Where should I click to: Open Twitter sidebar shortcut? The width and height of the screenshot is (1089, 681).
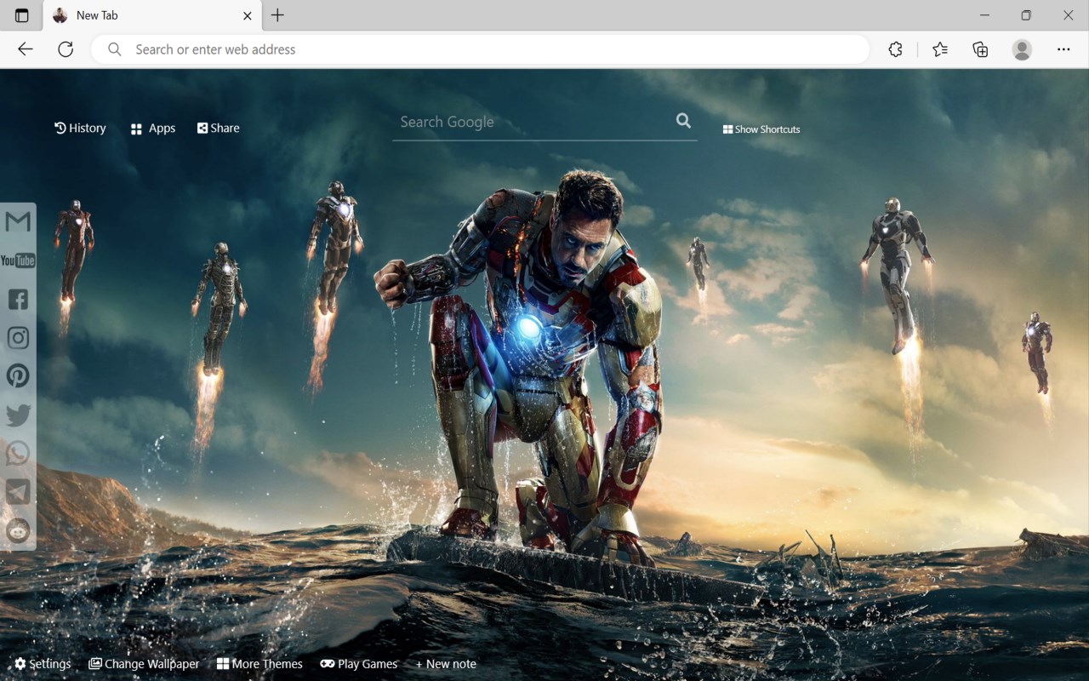(x=18, y=415)
